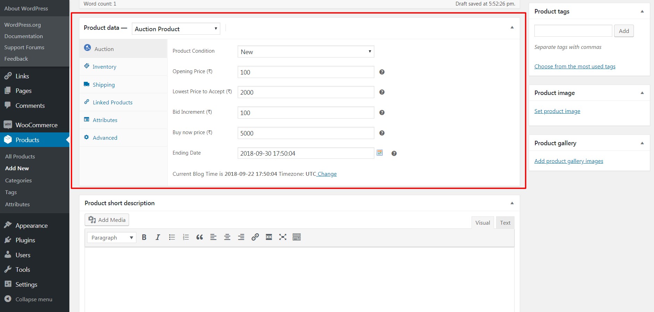This screenshot has width=654, height=312.
Task: Click the timezone Change link
Action: click(327, 174)
